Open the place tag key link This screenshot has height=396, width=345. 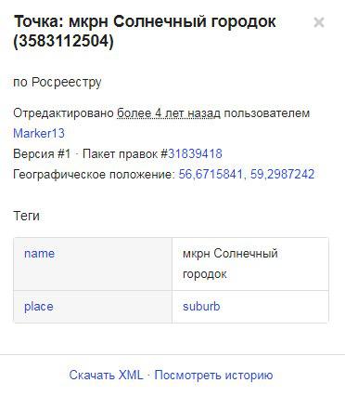coord(39,307)
